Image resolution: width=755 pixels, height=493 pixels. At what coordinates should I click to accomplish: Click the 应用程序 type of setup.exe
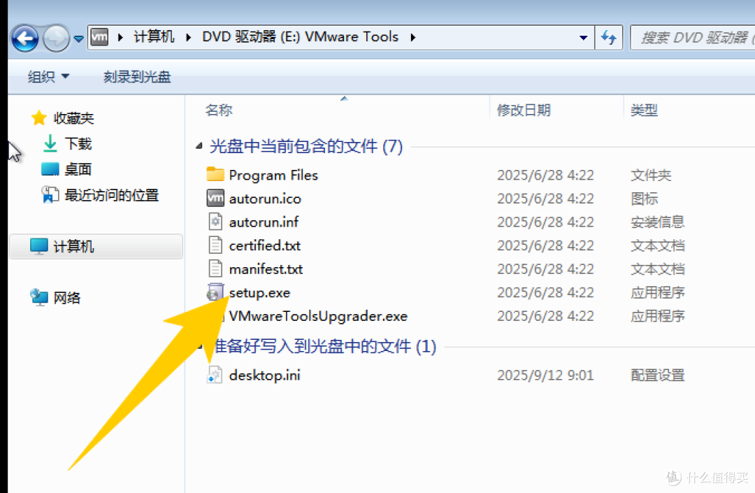[658, 293]
